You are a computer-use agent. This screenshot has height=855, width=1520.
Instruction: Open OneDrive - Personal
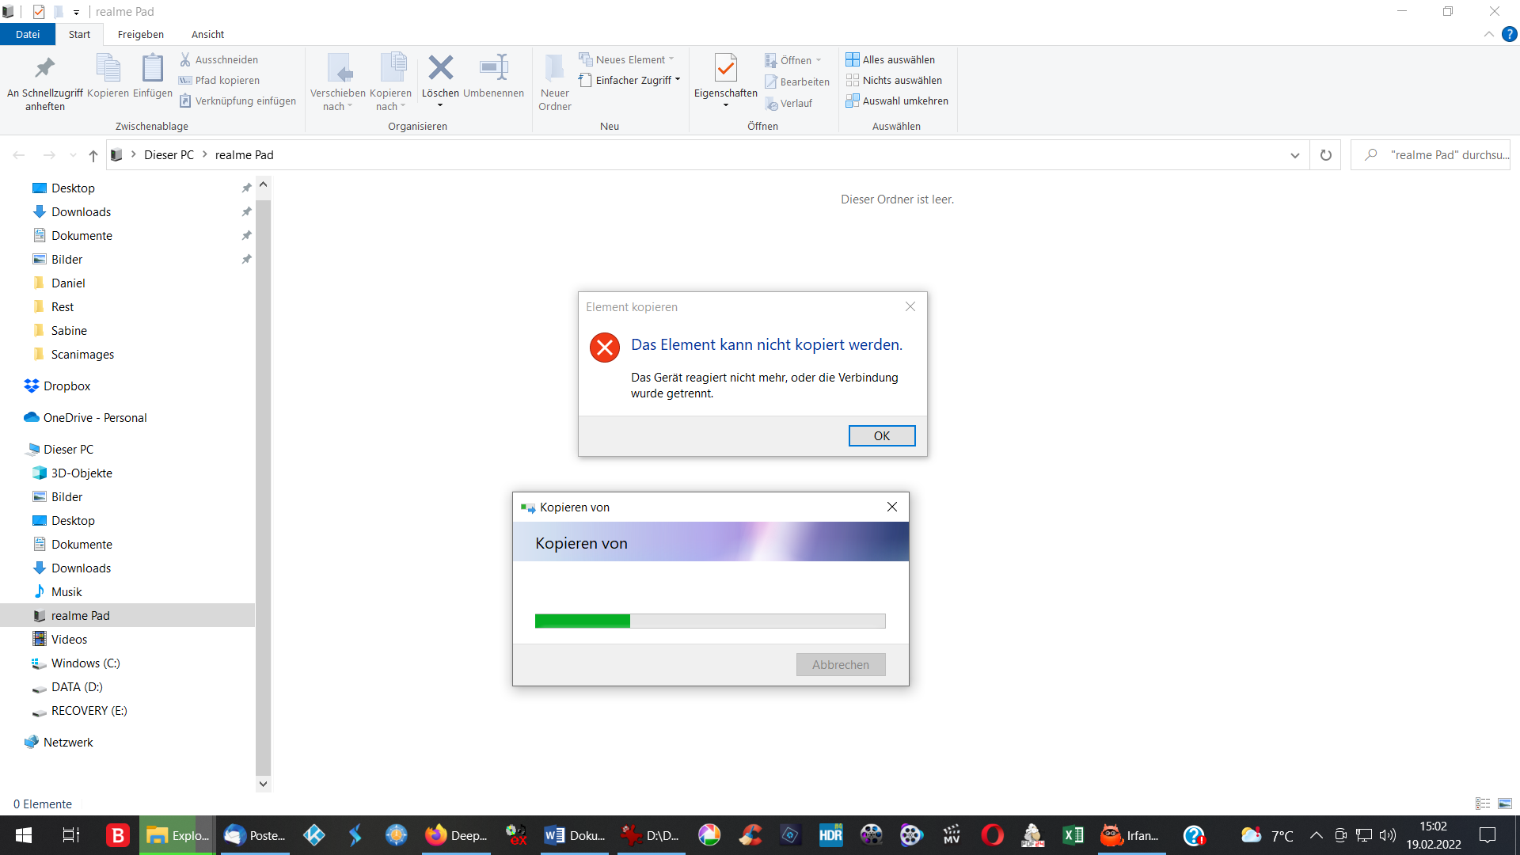95,417
